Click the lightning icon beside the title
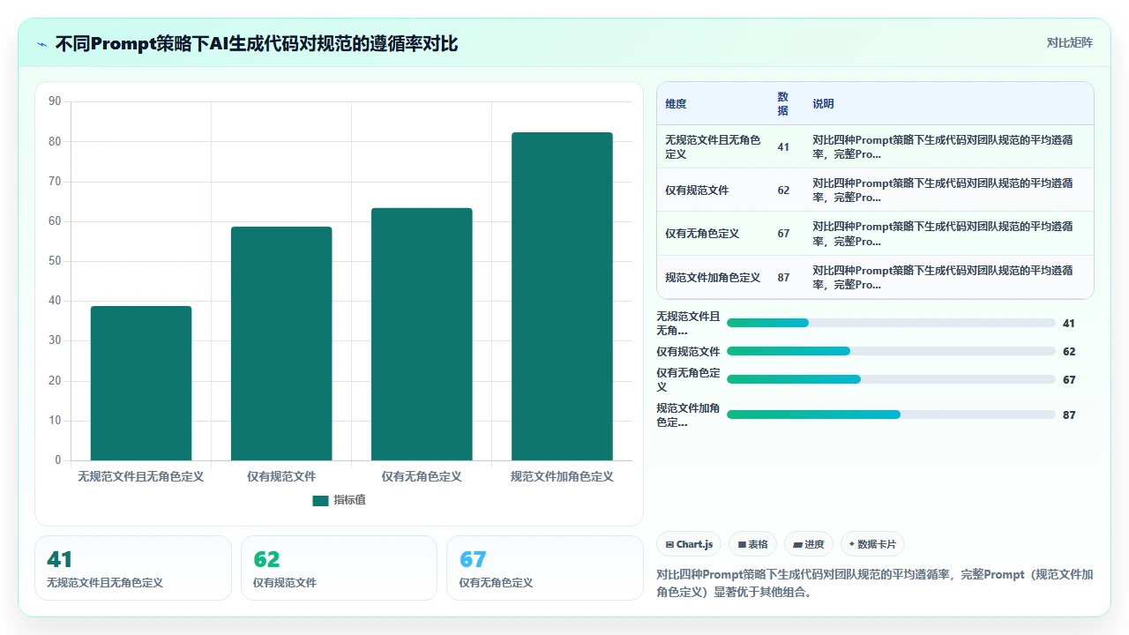The image size is (1129, 635). pyautogui.click(x=42, y=44)
